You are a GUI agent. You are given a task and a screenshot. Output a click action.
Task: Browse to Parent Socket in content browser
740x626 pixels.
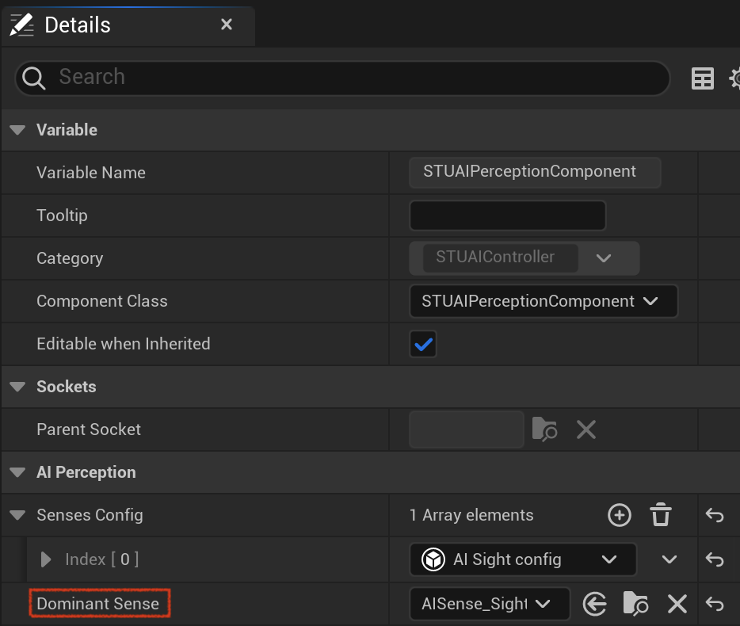[x=544, y=429]
